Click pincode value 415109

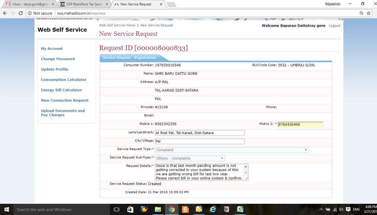pos(161,107)
